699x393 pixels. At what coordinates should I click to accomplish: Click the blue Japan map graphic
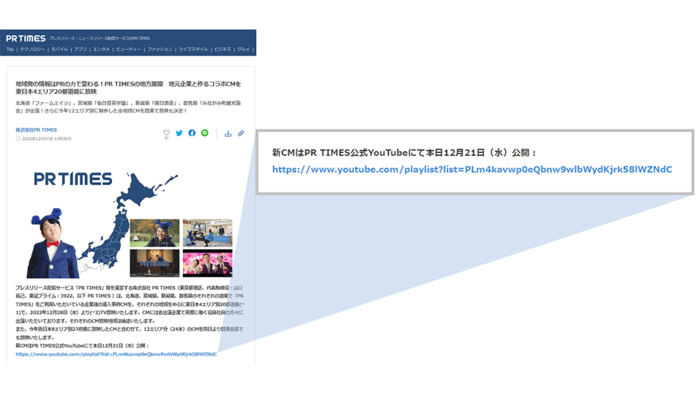127,220
